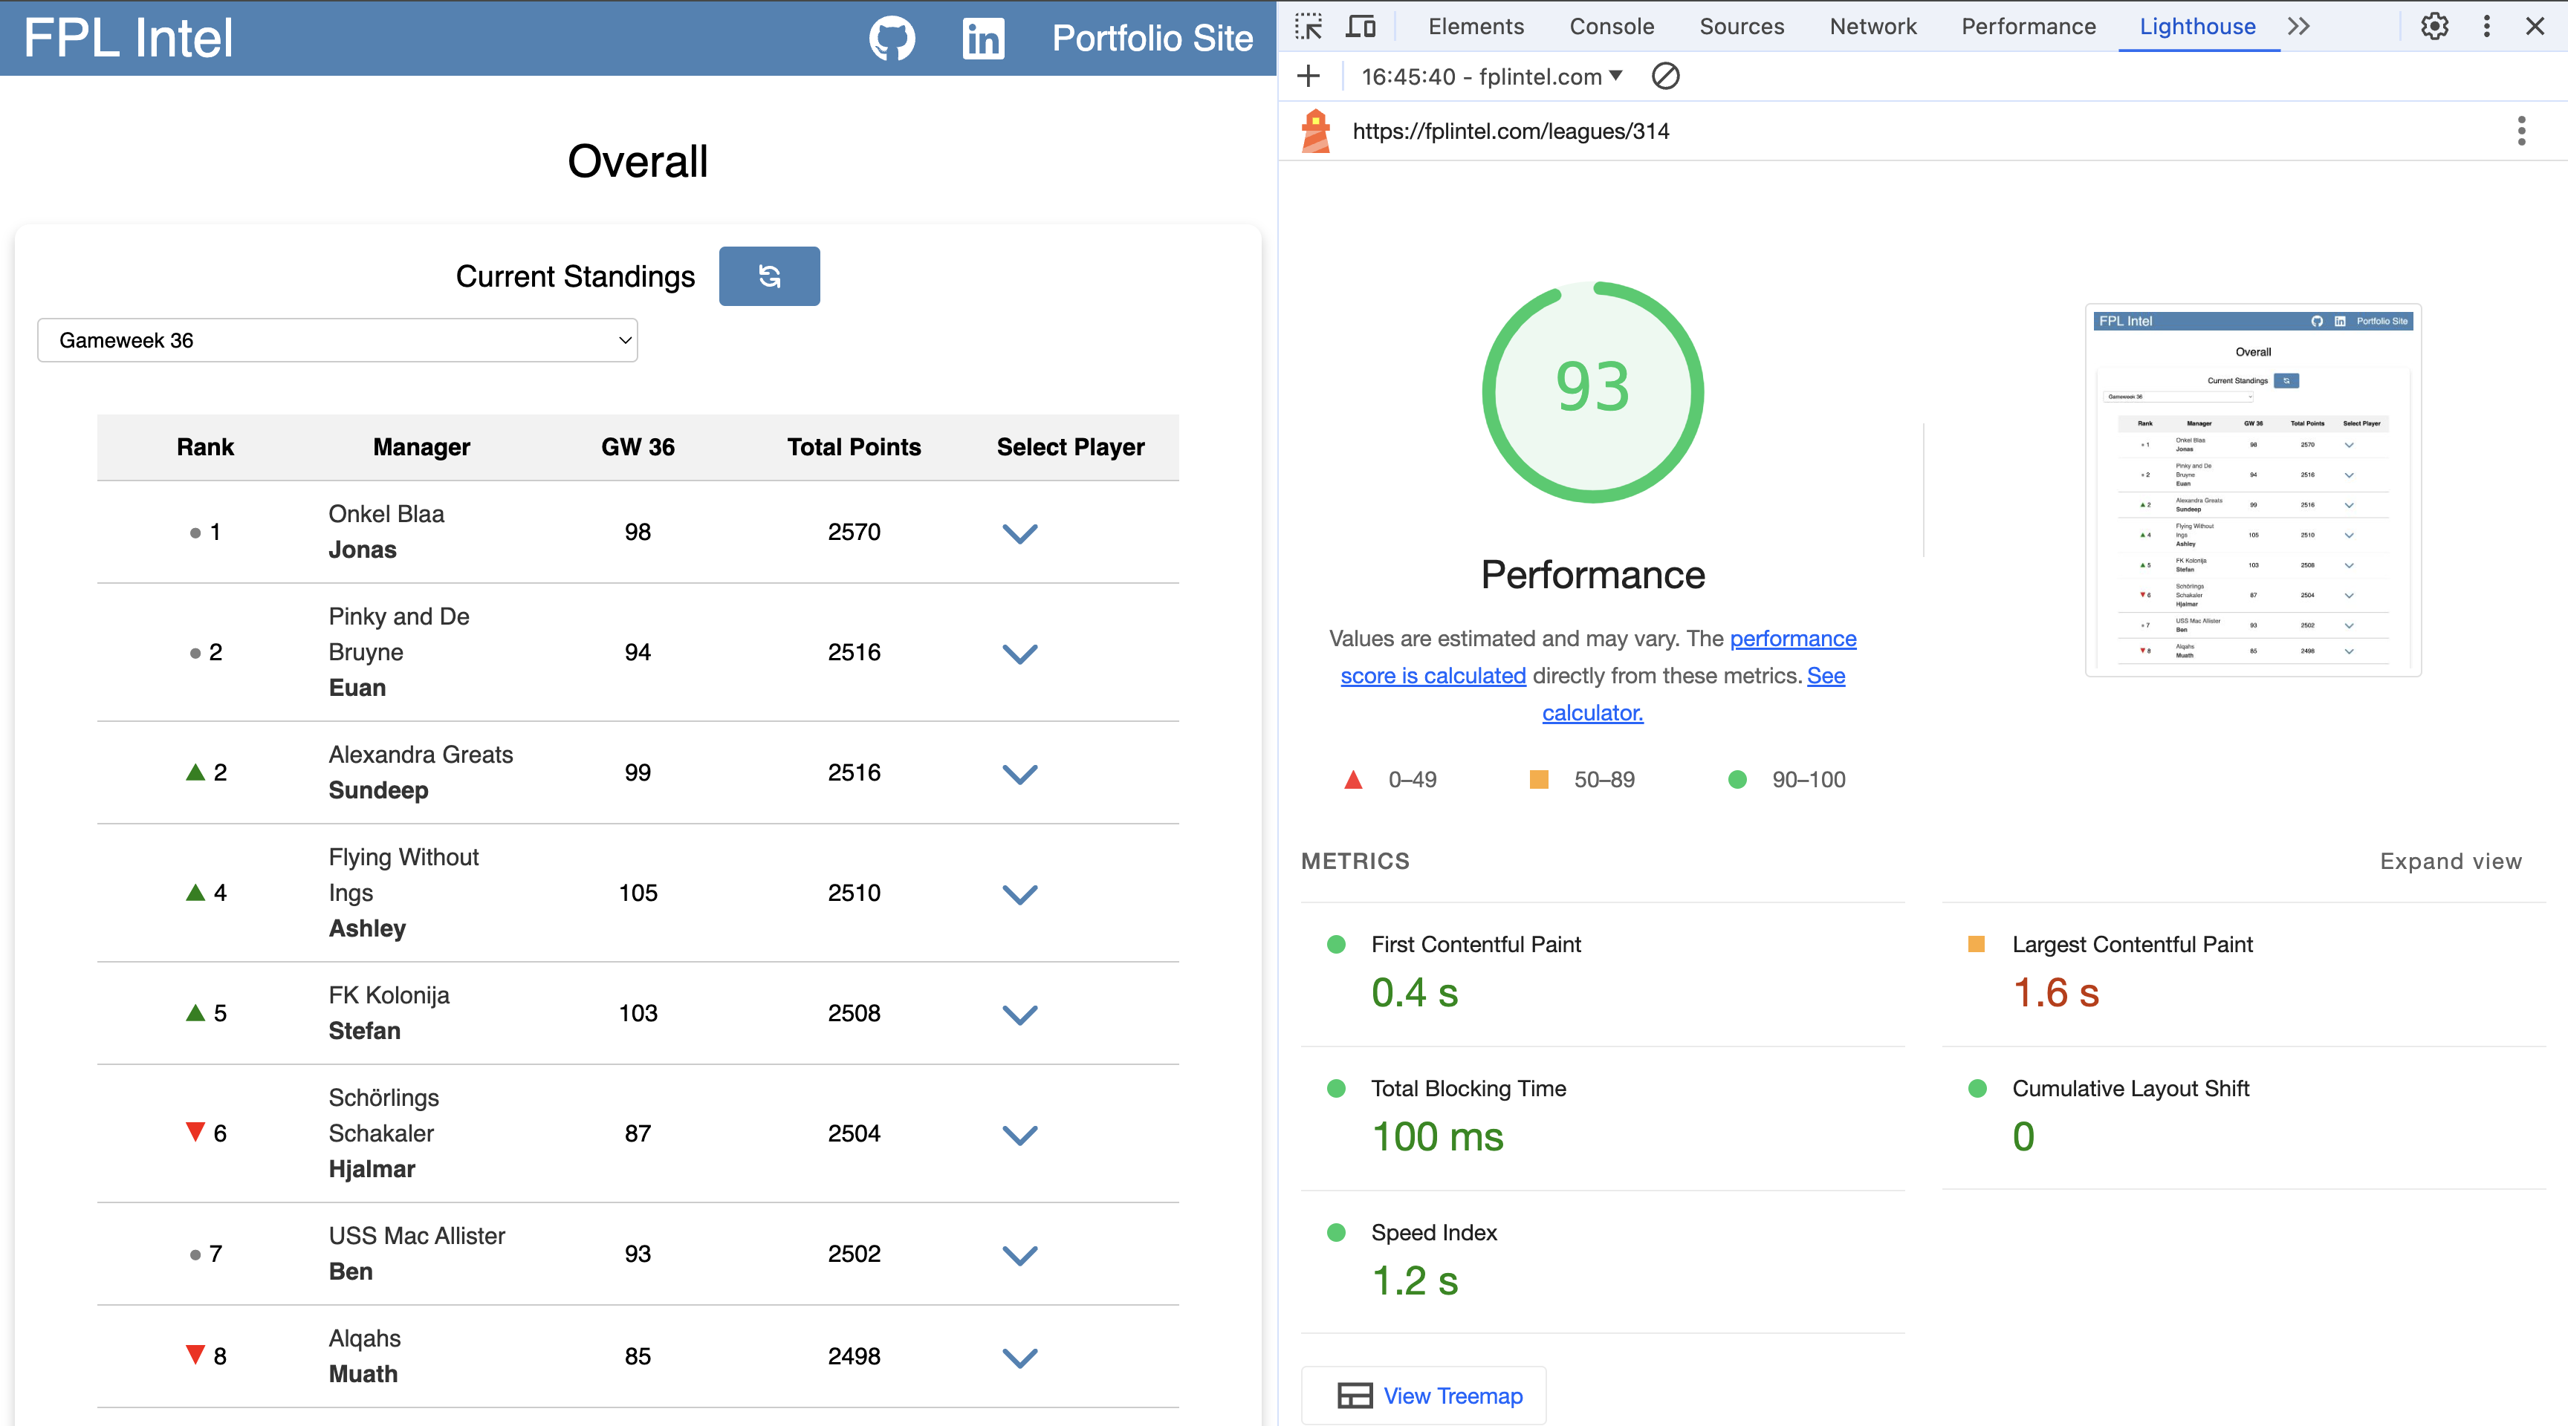The image size is (2568, 1426).
Task: Open the report selector dropdown 16:45:40
Action: pyautogui.click(x=1491, y=76)
